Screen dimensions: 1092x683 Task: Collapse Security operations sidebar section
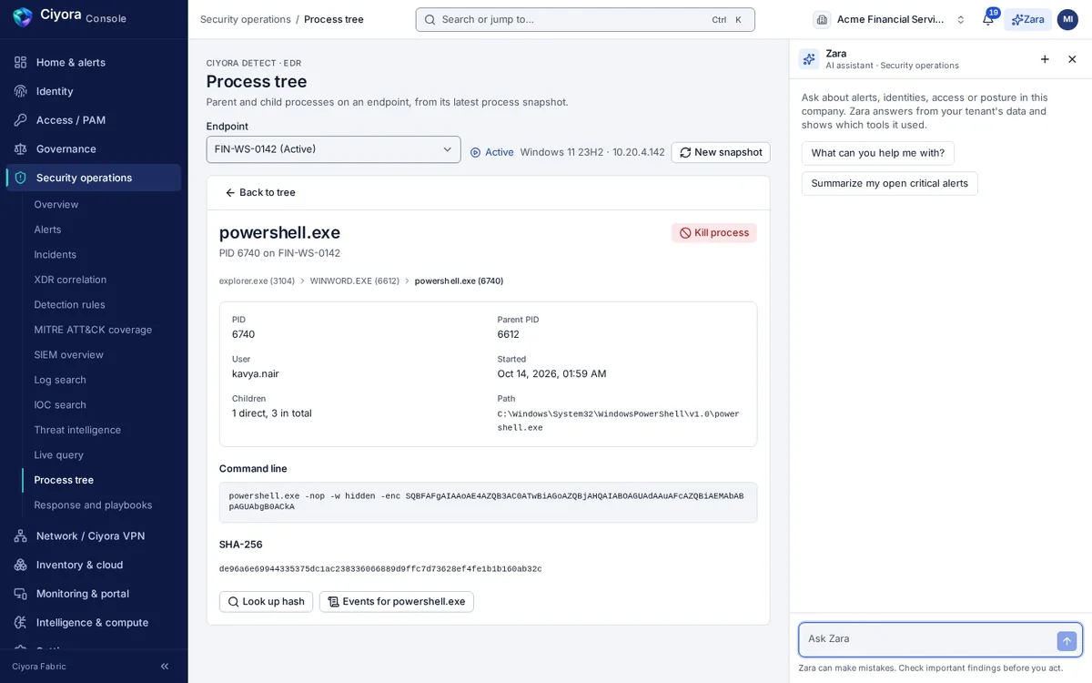pos(94,178)
